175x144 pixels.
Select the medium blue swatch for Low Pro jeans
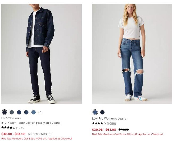point(95,112)
